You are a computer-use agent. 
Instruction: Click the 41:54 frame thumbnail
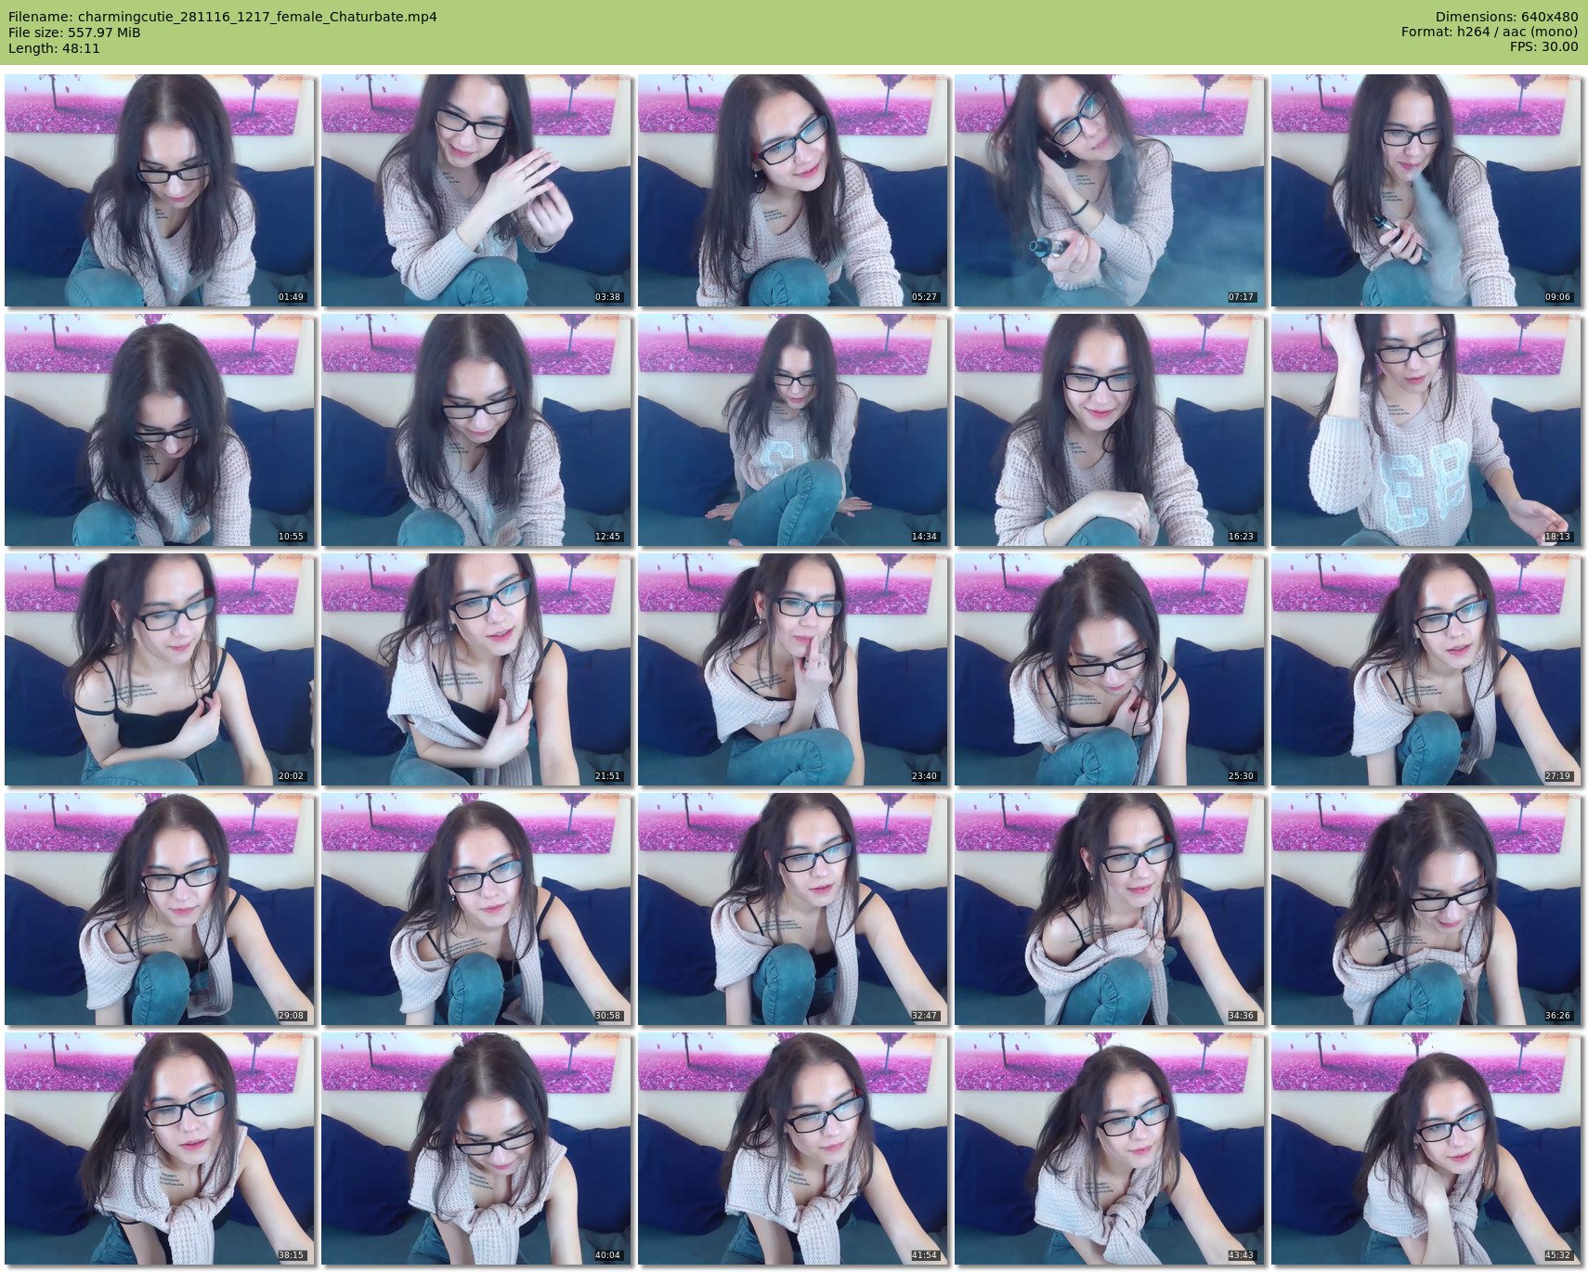point(792,1149)
